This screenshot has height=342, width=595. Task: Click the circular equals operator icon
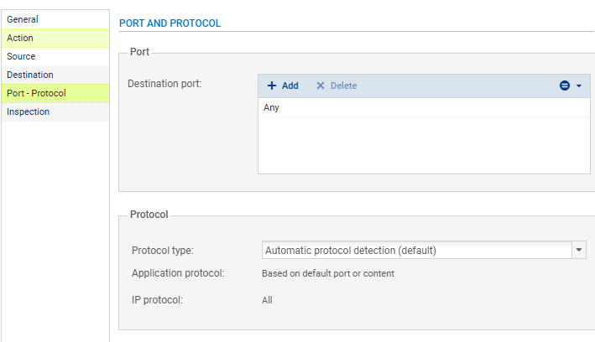[x=565, y=85]
